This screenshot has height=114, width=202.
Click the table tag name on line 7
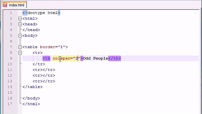[x=31, y=47]
